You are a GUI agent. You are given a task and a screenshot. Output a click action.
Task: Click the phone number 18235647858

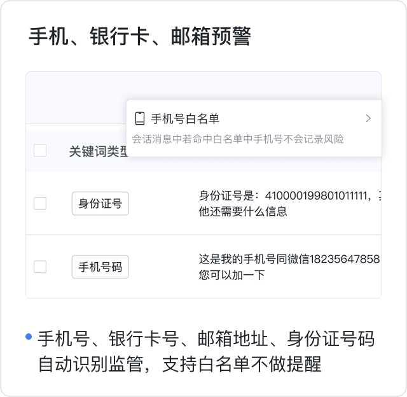pyautogui.click(x=344, y=259)
